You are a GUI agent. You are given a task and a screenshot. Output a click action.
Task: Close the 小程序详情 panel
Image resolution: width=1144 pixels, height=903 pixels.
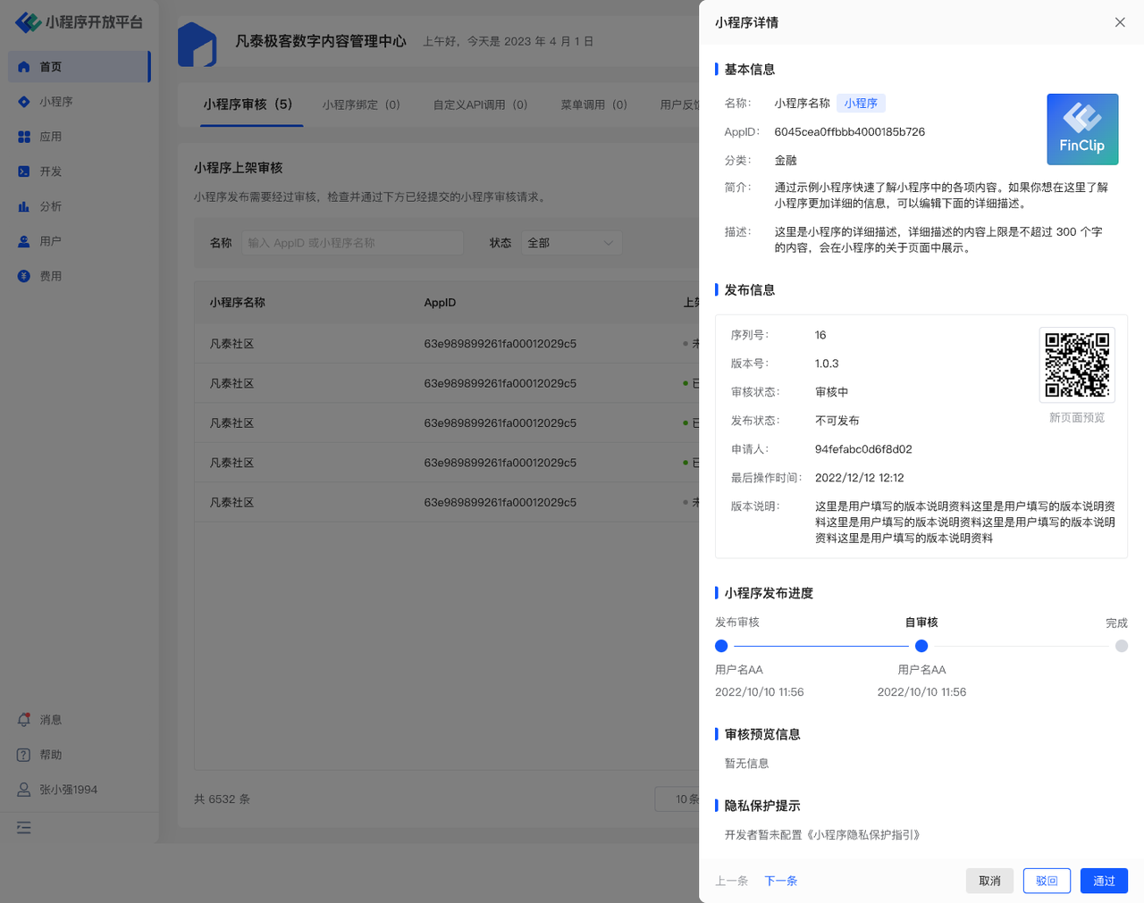(1120, 22)
